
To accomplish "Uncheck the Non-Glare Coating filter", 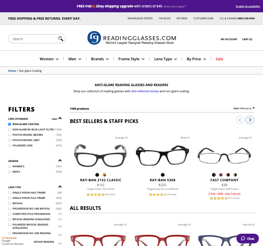I will coord(10,124).
